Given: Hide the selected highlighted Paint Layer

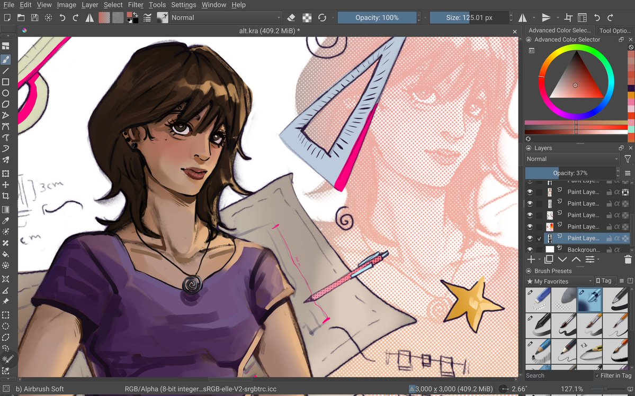Looking at the screenshot, I should pos(530,238).
